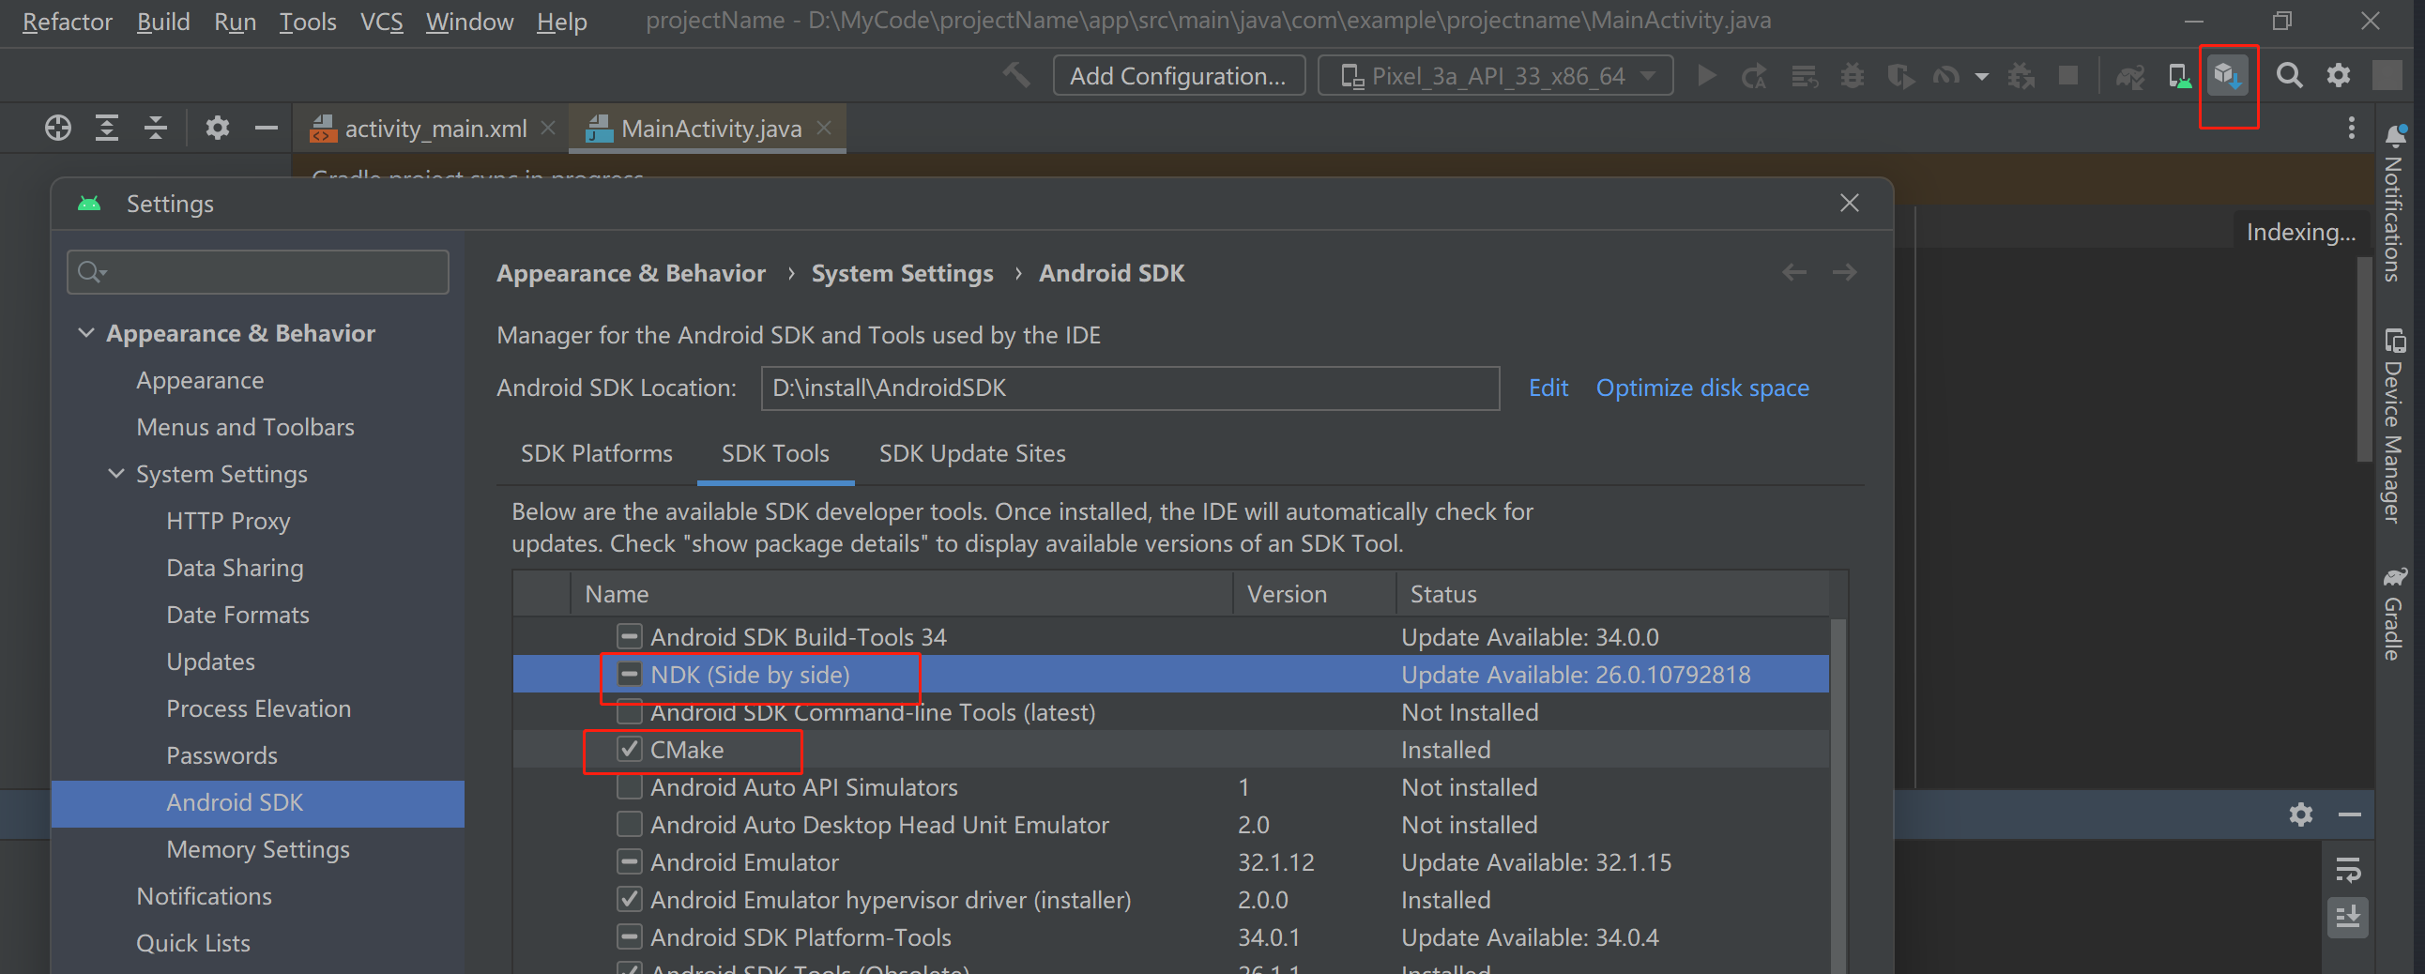Image resolution: width=2425 pixels, height=974 pixels.
Task: Open IDE settings gear in top toolbar
Action: tap(2339, 75)
